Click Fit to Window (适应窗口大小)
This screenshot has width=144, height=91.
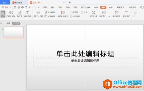tap(104, 14)
